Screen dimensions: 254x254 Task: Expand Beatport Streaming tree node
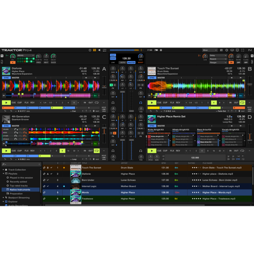[3, 198]
